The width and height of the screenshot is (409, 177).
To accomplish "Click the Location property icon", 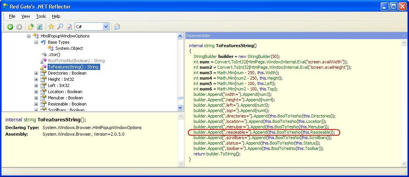I will click(x=44, y=92).
